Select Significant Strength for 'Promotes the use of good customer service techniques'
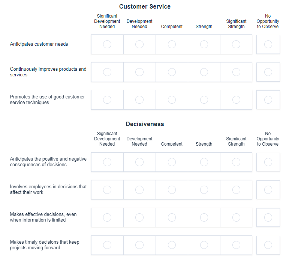The height and width of the screenshot is (262, 289). coord(236,100)
